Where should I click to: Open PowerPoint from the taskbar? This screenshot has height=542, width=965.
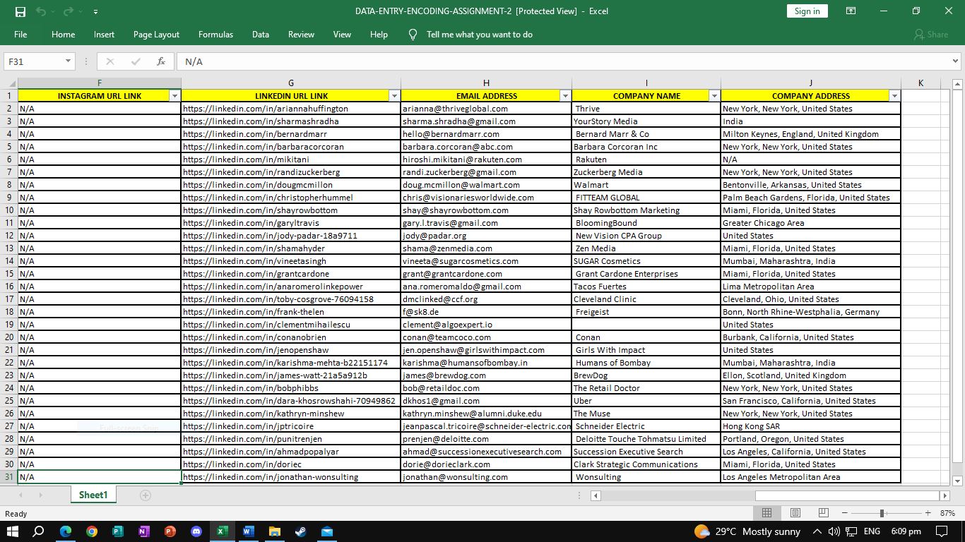170,531
